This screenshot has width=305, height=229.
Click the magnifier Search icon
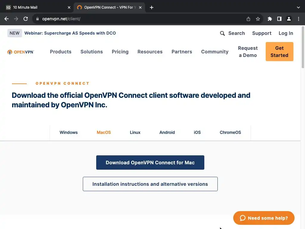(x=222, y=33)
